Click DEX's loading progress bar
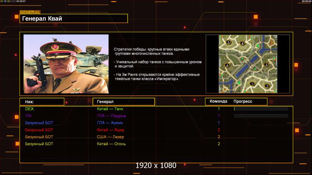The width and height of the screenshot is (312, 175). click(261, 108)
